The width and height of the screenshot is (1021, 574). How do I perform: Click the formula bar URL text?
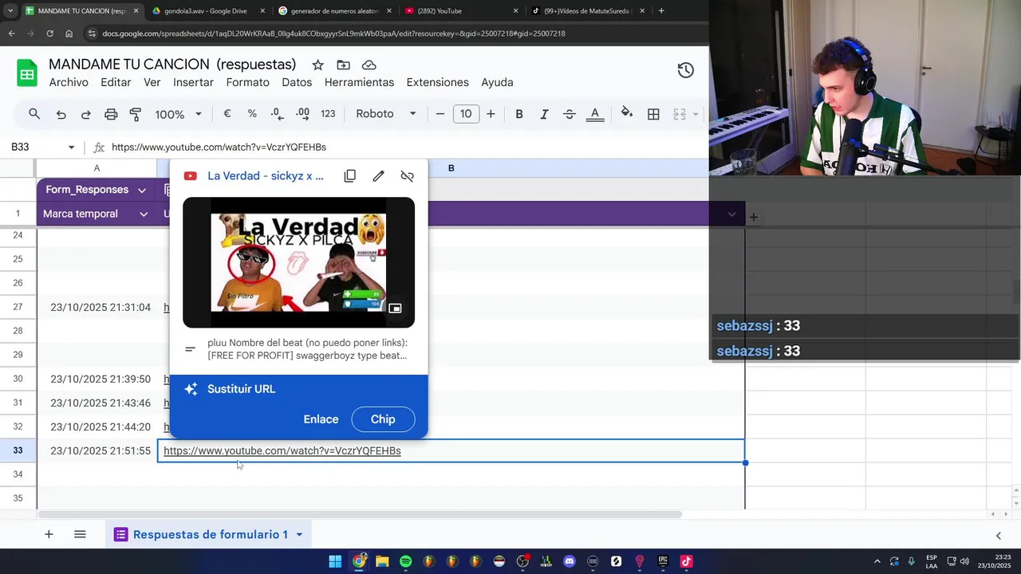[x=219, y=147]
